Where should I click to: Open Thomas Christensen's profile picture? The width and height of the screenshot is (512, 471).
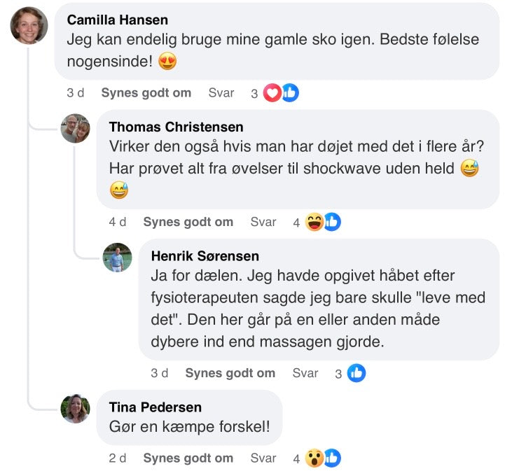pyautogui.click(x=76, y=129)
